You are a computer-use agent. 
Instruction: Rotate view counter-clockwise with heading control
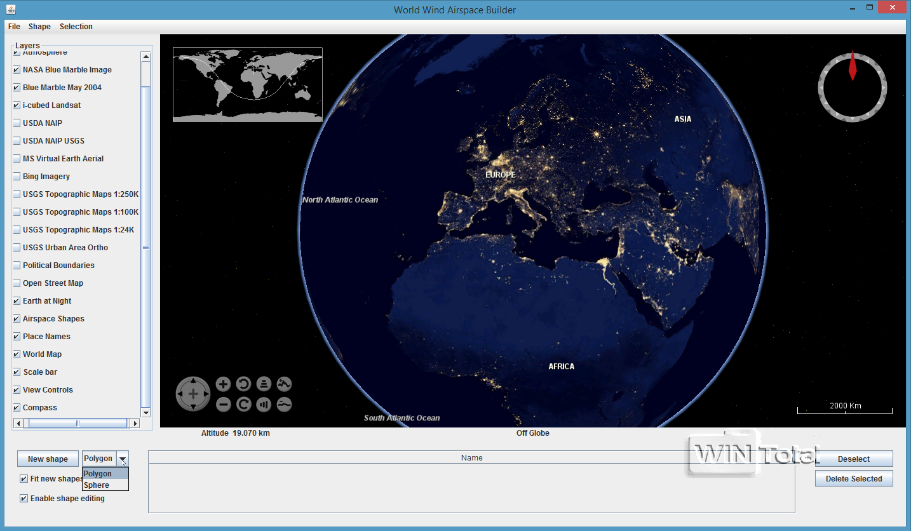point(243,384)
